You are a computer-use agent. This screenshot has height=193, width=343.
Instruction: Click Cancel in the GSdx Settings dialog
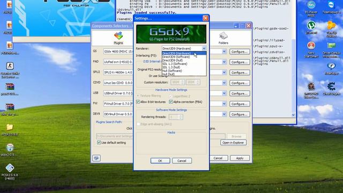pos(182,161)
